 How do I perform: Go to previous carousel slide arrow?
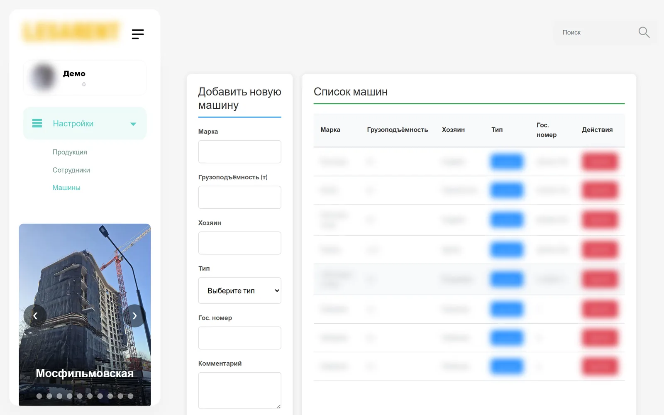click(35, 316)
